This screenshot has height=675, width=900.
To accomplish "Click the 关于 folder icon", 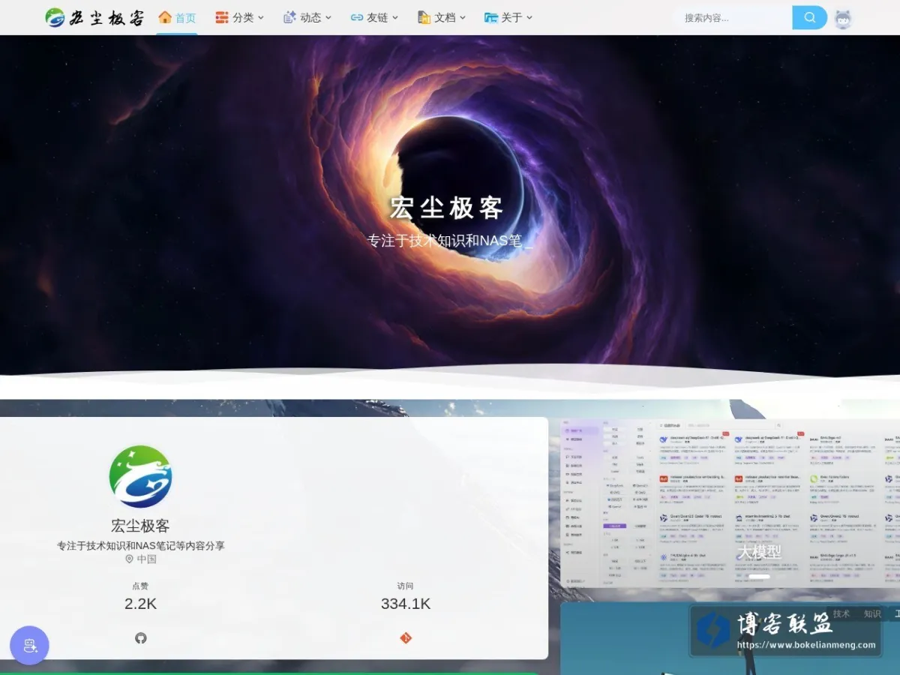I will click(x=491, y=17).
